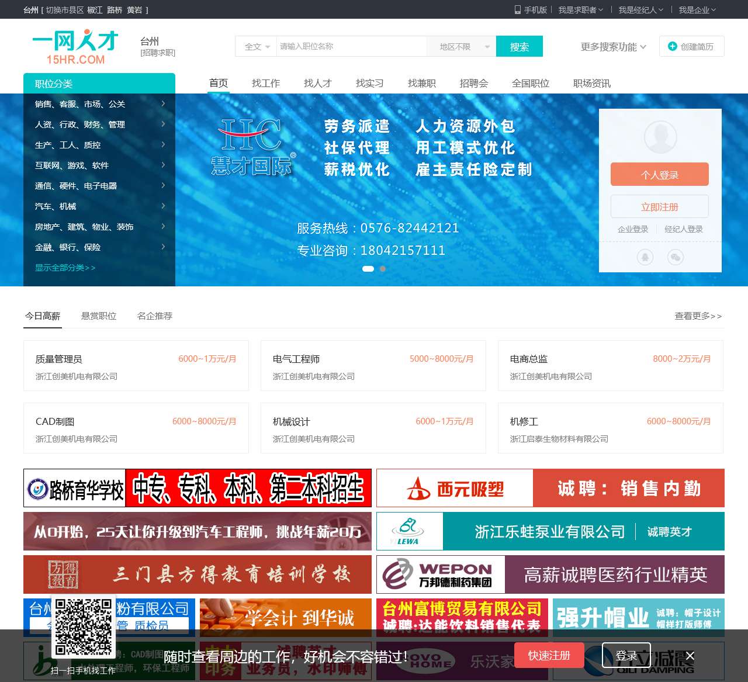Click the QQ login icon
The width and height of the screenshot is (748, 682).
coord(645,257)
